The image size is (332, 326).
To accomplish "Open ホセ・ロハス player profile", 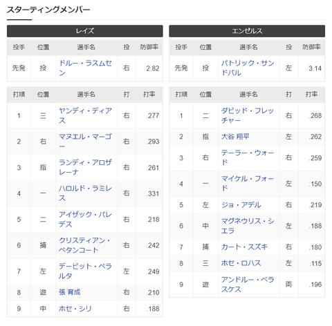I will [241, 263].
